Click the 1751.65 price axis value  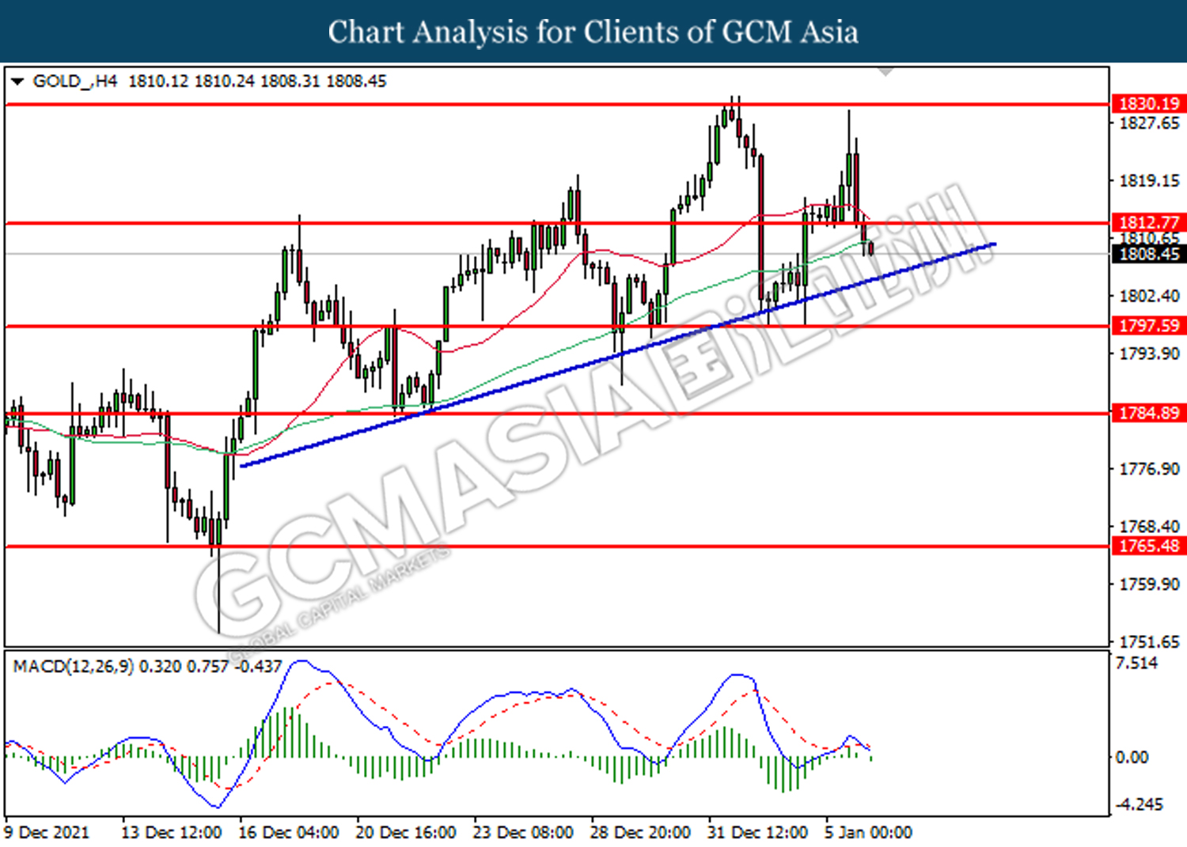tap(1149, 641)
